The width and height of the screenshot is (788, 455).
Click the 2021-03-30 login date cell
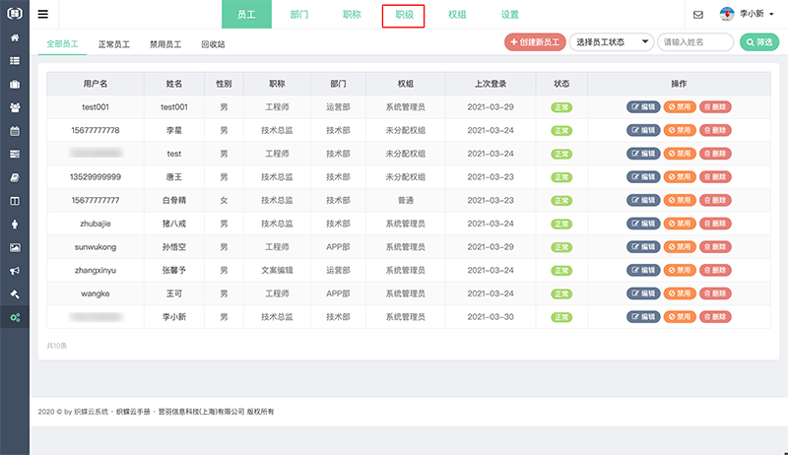[x=491, y=317]
